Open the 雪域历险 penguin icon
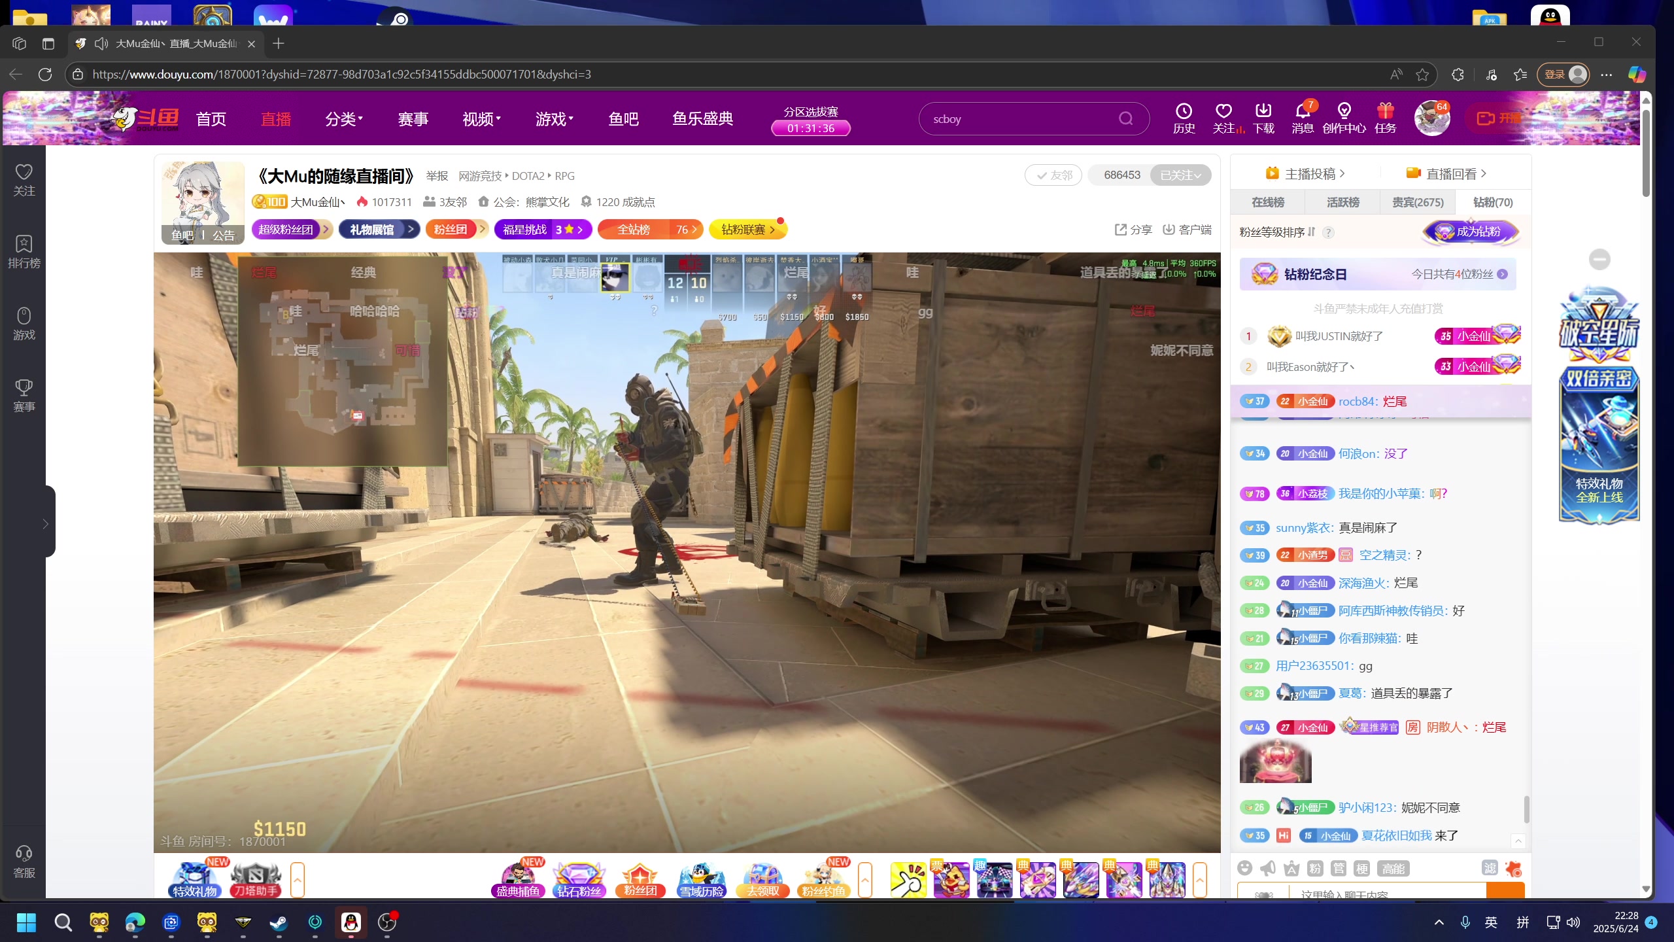 [701, 879]
